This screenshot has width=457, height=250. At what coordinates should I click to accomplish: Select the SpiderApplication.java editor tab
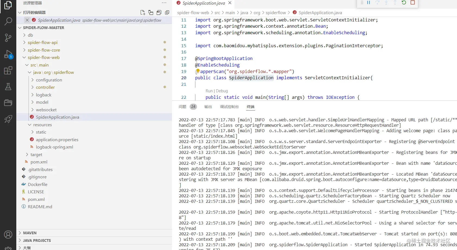pyautogui.click(x=204, y=3)
